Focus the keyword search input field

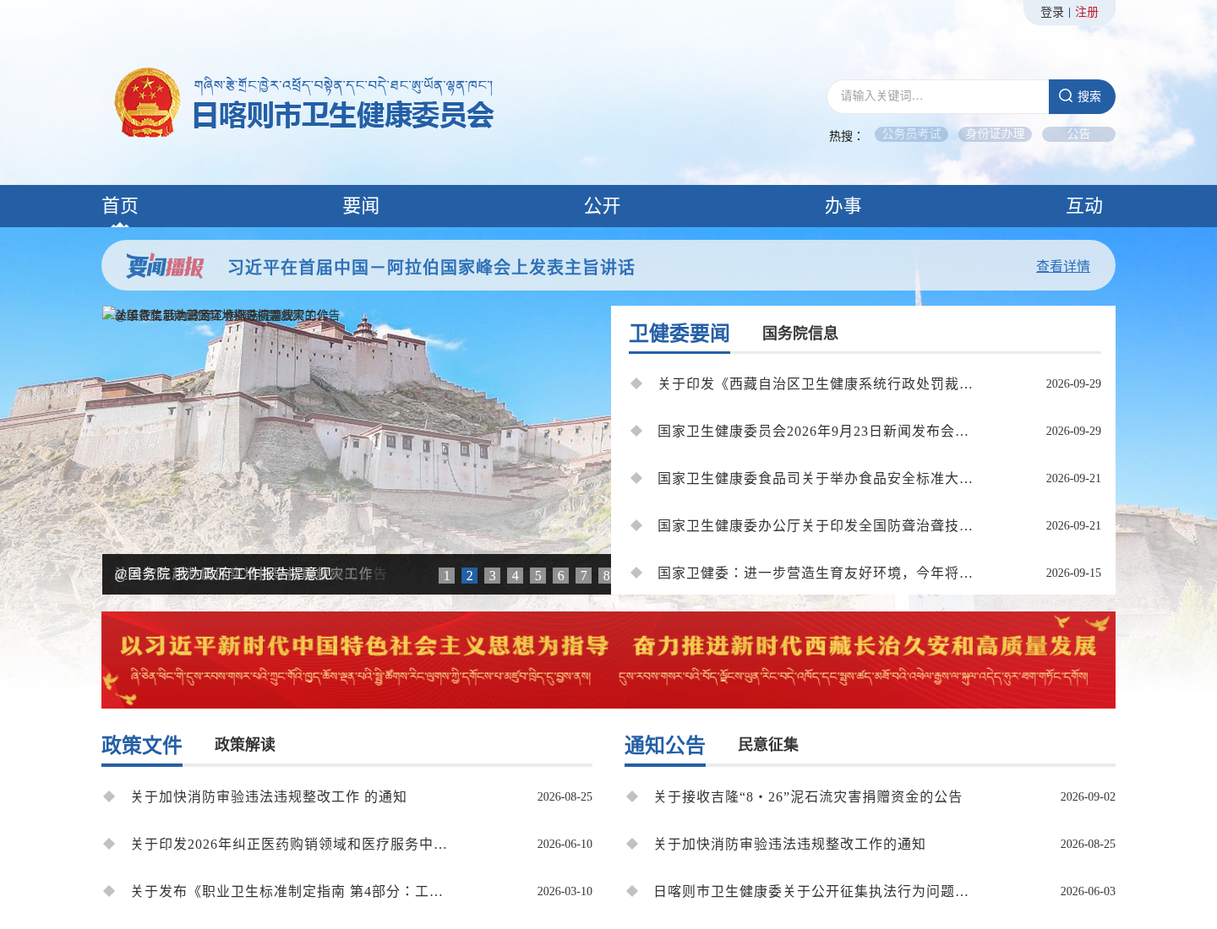pyautogui.click(x=937, y=96)
